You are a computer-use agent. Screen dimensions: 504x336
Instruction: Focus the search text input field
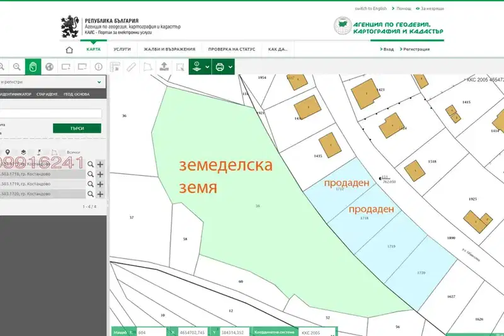click(x=51, y=113)
